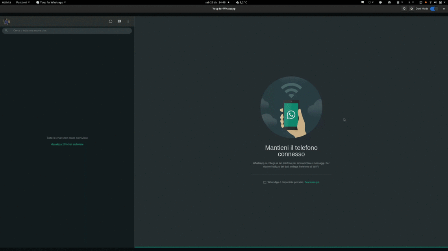
Task: Click the 'WhatsApp è disponibile per Mac.' text
Action: click(285, 182)
